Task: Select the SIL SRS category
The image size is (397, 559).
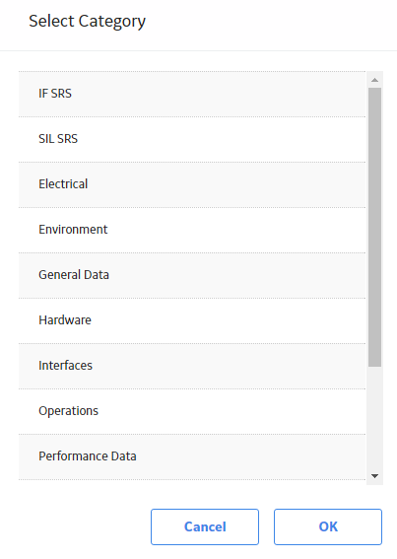Action: tap(192, 139)
